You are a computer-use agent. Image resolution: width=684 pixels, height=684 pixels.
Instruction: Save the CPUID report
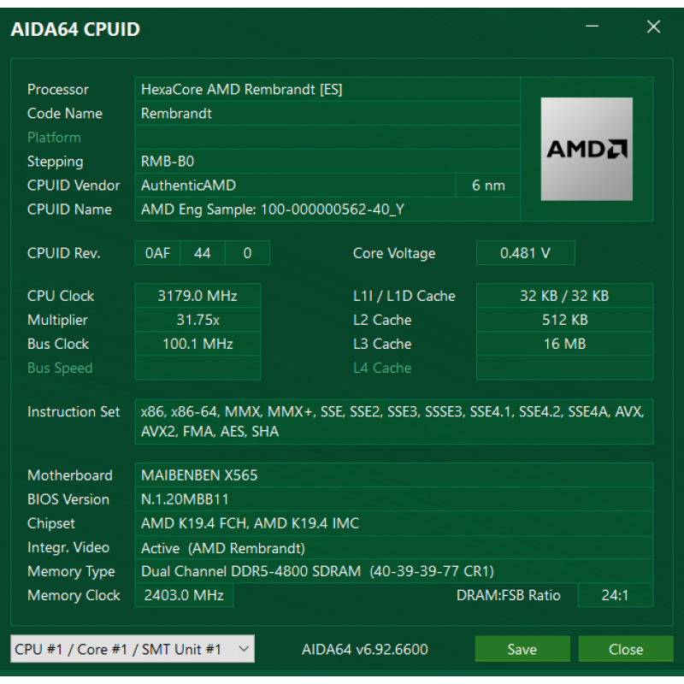pos(522,649)
